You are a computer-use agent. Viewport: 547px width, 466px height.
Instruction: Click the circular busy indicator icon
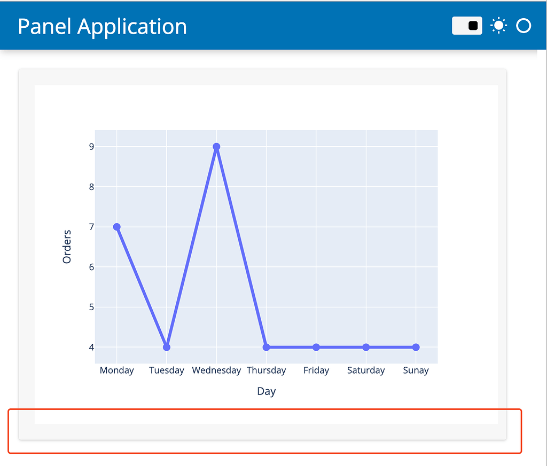[x=523, y=25]
